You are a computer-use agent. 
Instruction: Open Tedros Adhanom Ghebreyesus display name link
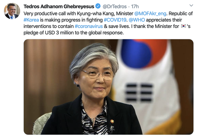coord(59,6)
